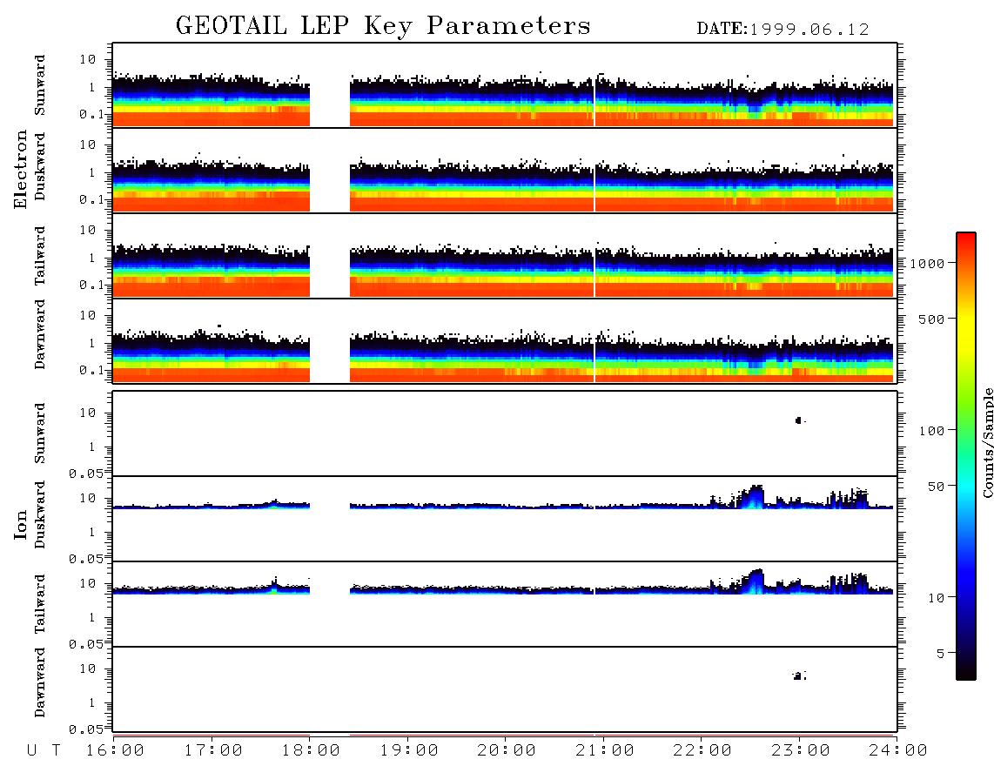
Task: Click the 100 color bar tick label
Action: pos(931,431)
